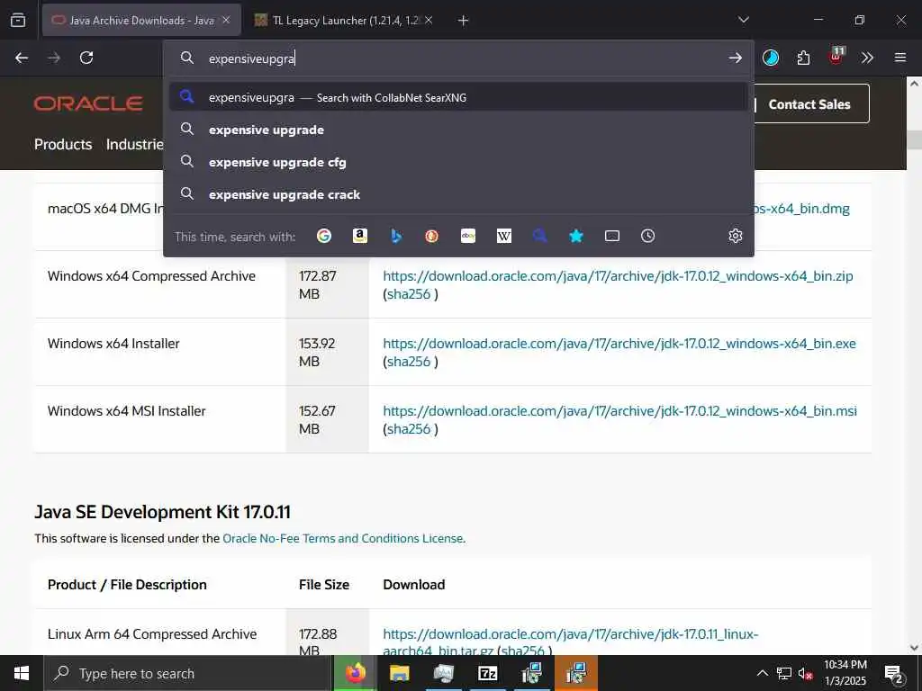Search open tabs using the tab icon
This screenshot has width=922, height=691.
point(612,237)
